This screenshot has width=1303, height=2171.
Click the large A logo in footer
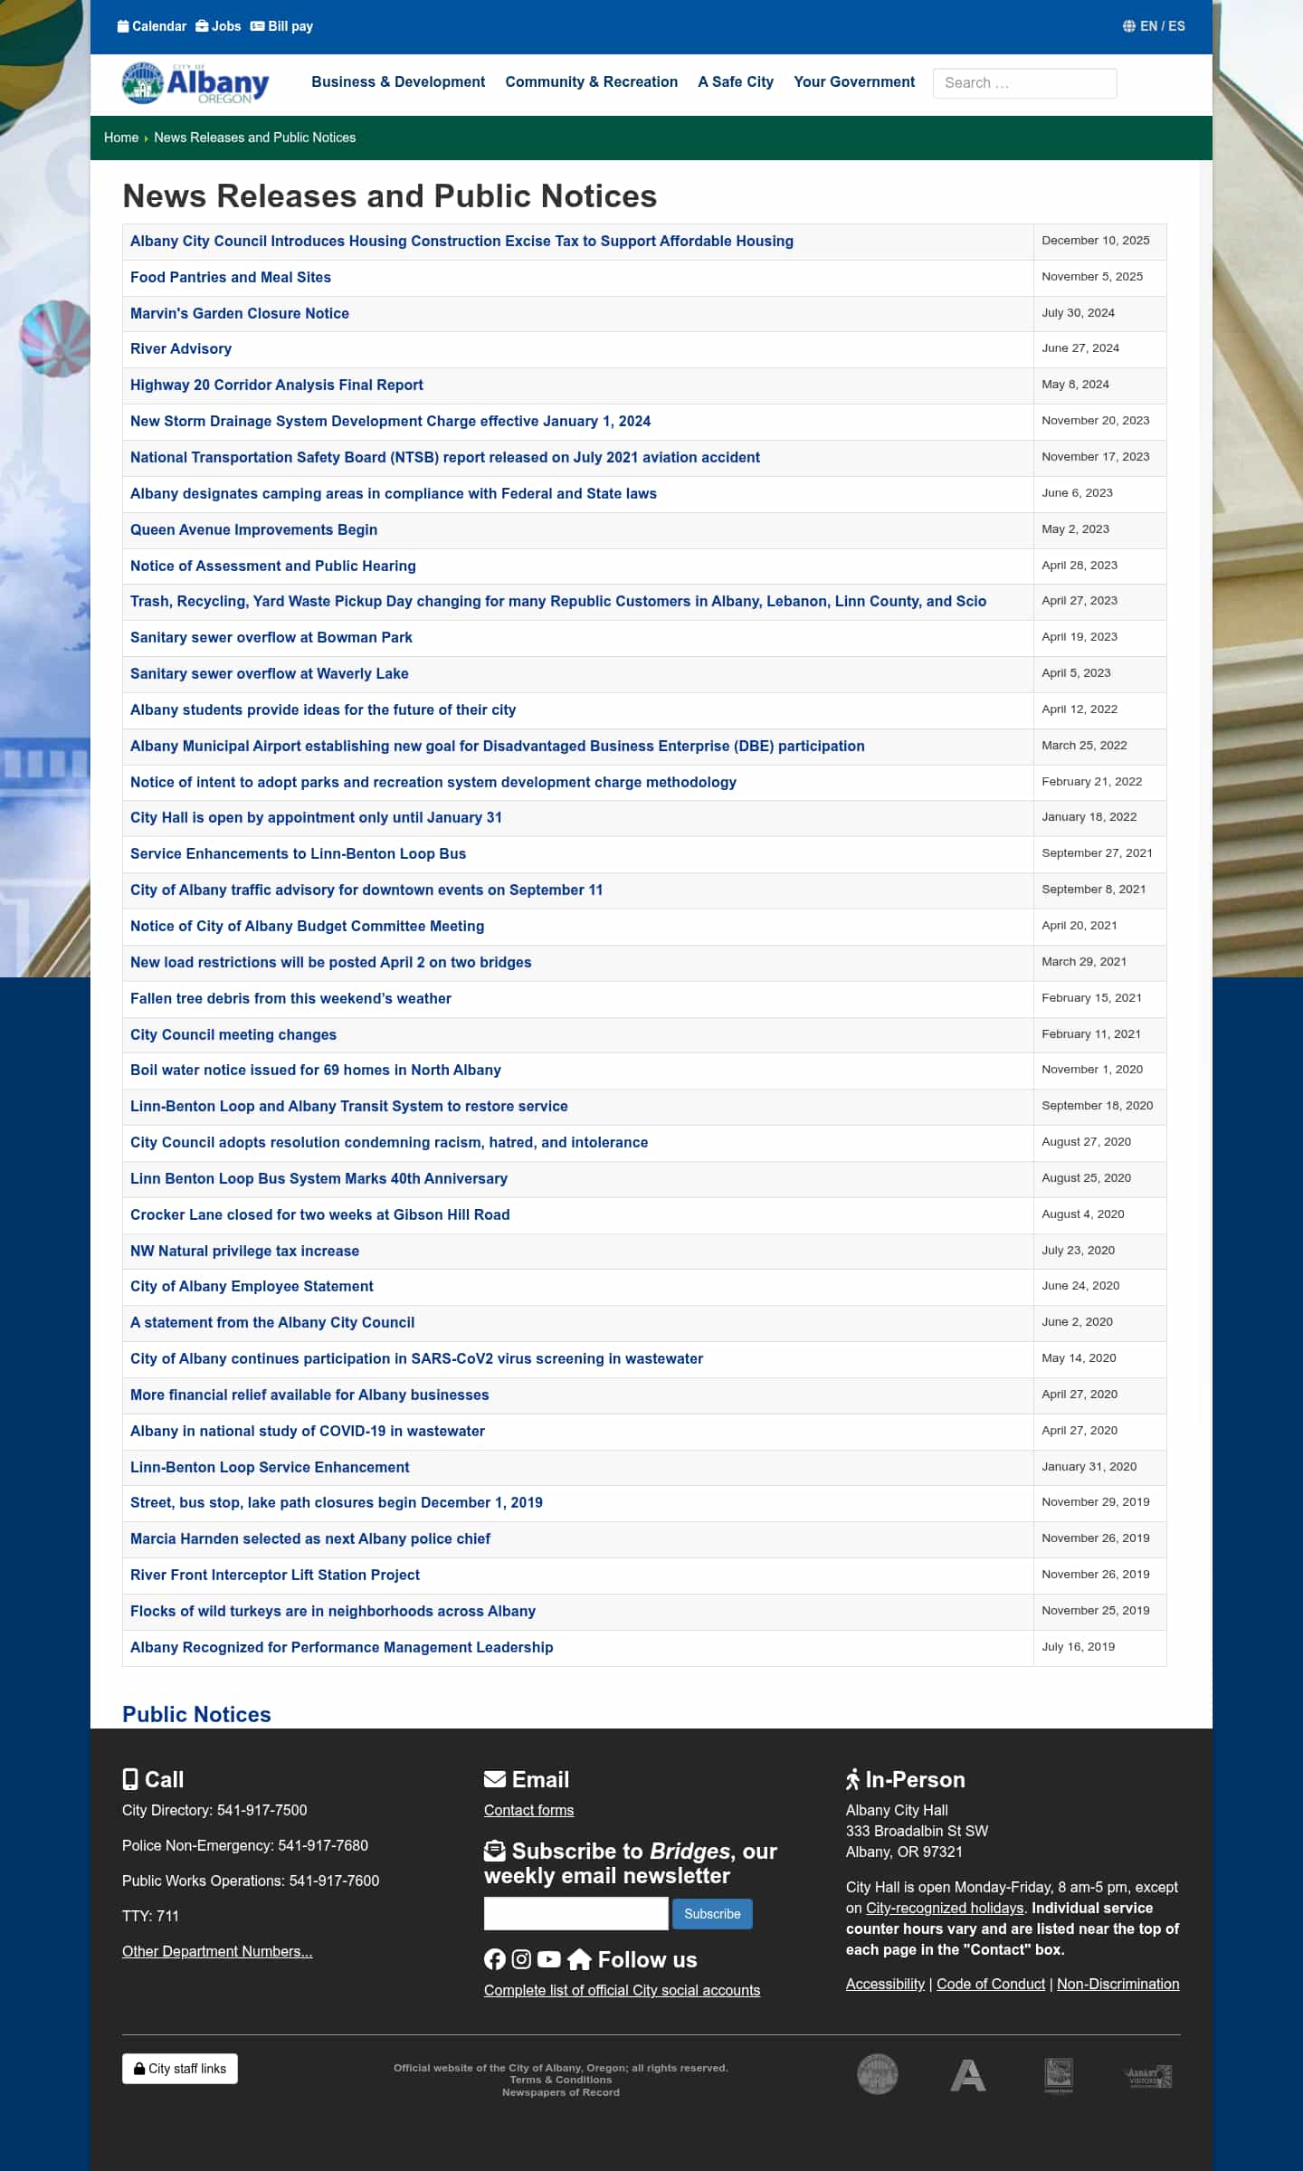(x=967, y=2074)
